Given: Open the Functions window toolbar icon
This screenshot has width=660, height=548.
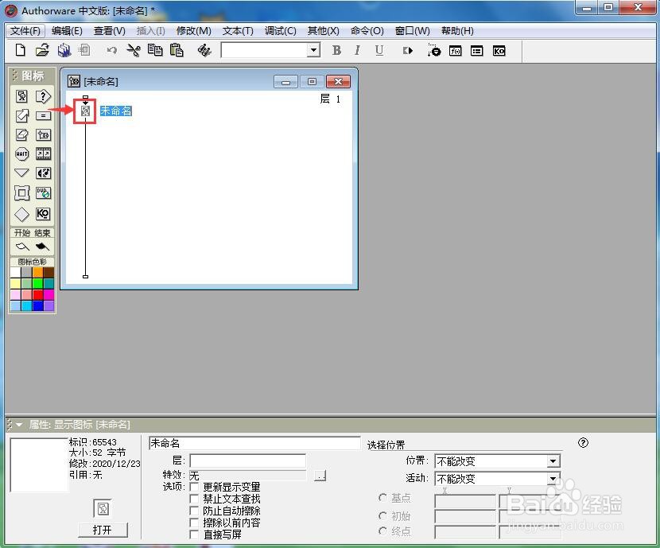Looking at the screenshot, I should [456, 51].
